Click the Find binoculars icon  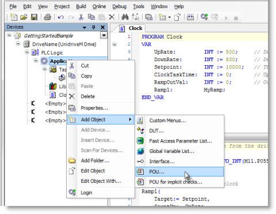(x=125, y=17)
